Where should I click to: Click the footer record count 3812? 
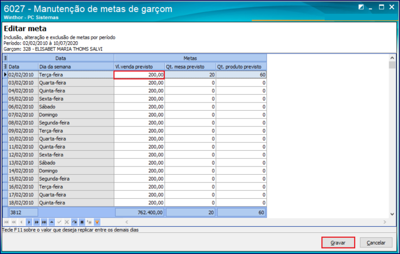tap(24, 212)
